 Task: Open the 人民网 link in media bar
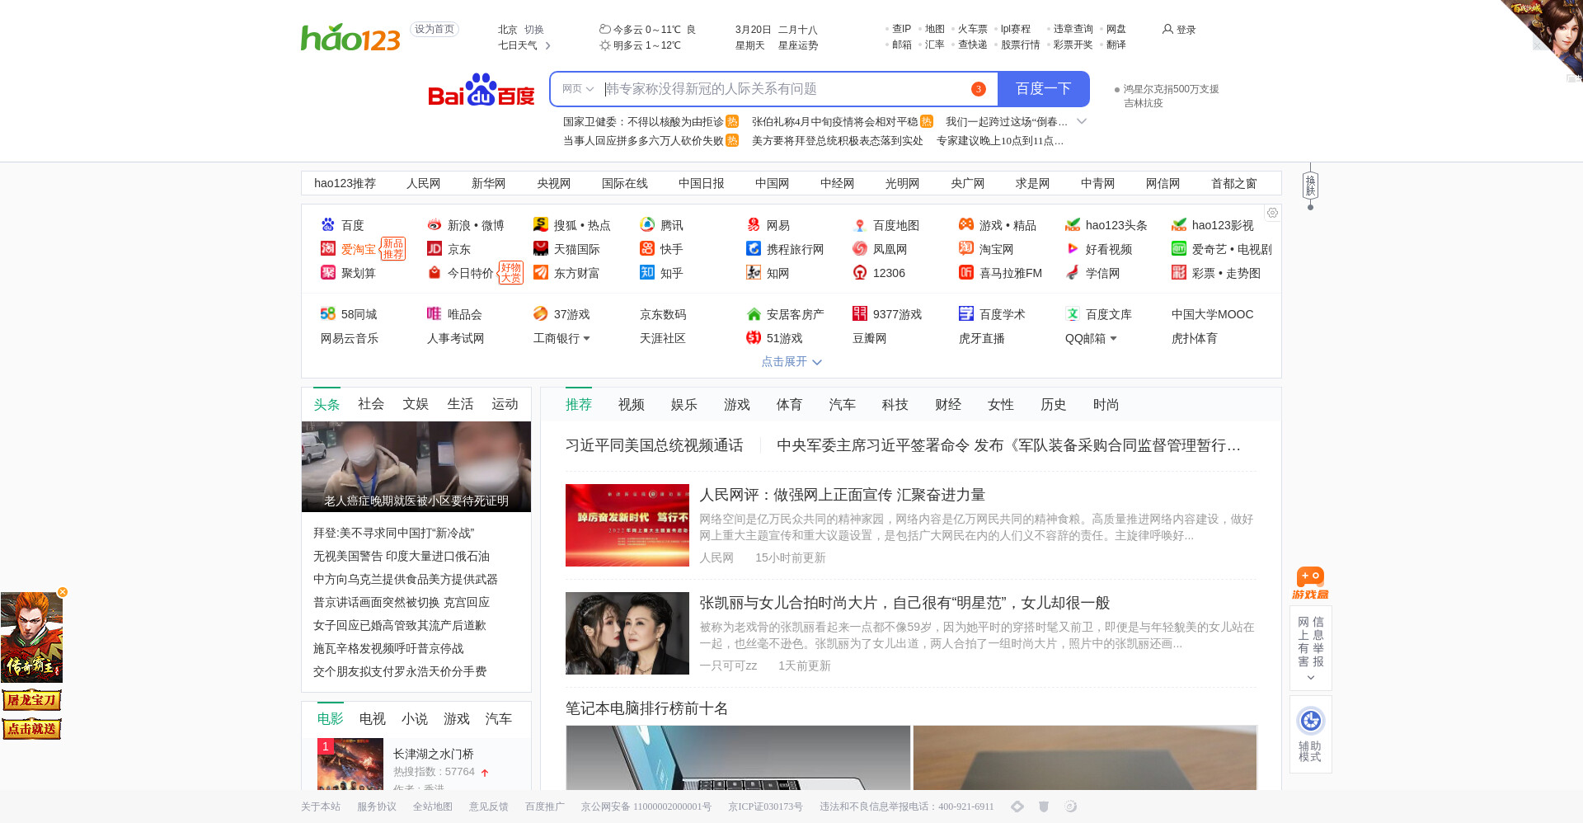pos(424,183)
